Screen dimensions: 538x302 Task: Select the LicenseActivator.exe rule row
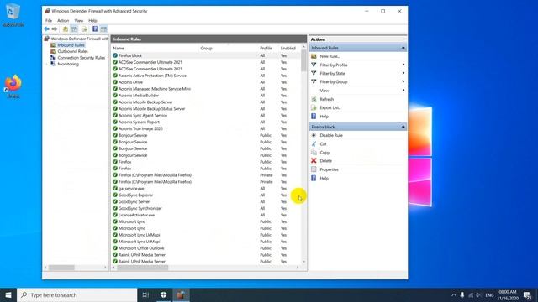(x=206, y=215)
